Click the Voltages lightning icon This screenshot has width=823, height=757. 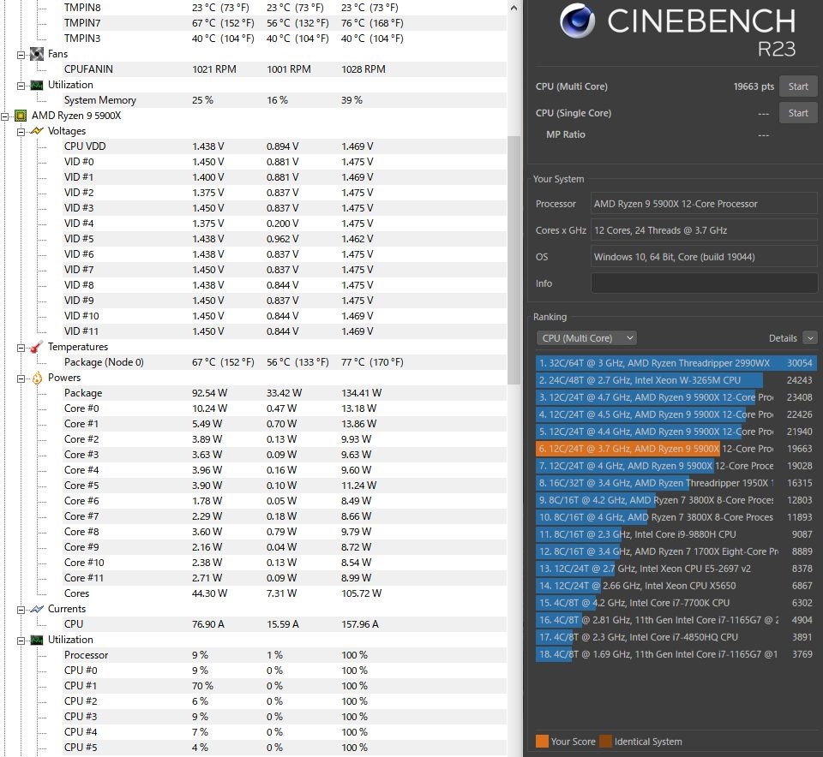pyautogui.click(x=37, y=131)
